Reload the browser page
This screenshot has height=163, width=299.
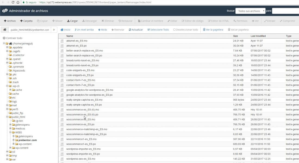(x=13, y=2)
